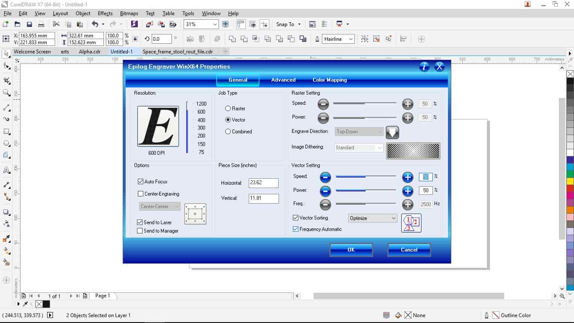Click the Vertical piece size field

(x=263, y=199)
